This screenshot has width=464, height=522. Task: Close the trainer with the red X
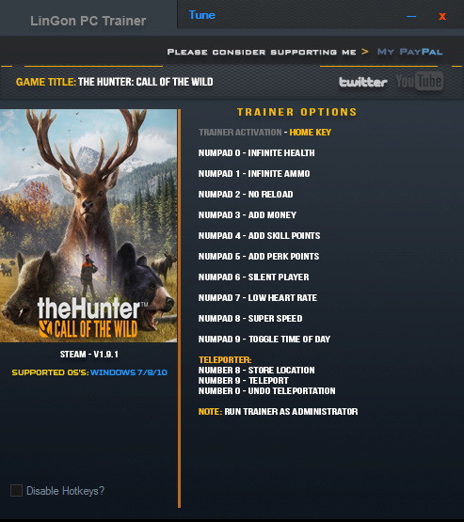click(x=442, y=16)
